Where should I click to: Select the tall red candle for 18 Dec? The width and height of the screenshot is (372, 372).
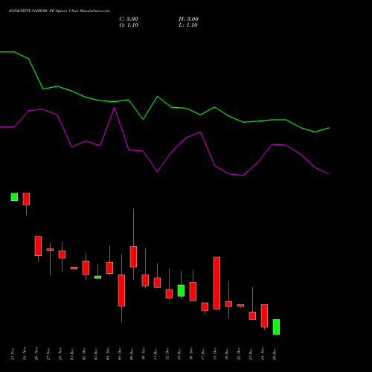(217, 283)
